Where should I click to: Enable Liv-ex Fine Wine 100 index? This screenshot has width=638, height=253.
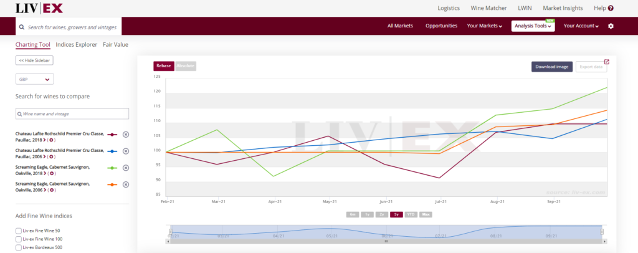pyautogui.click(x=19, y=239)
